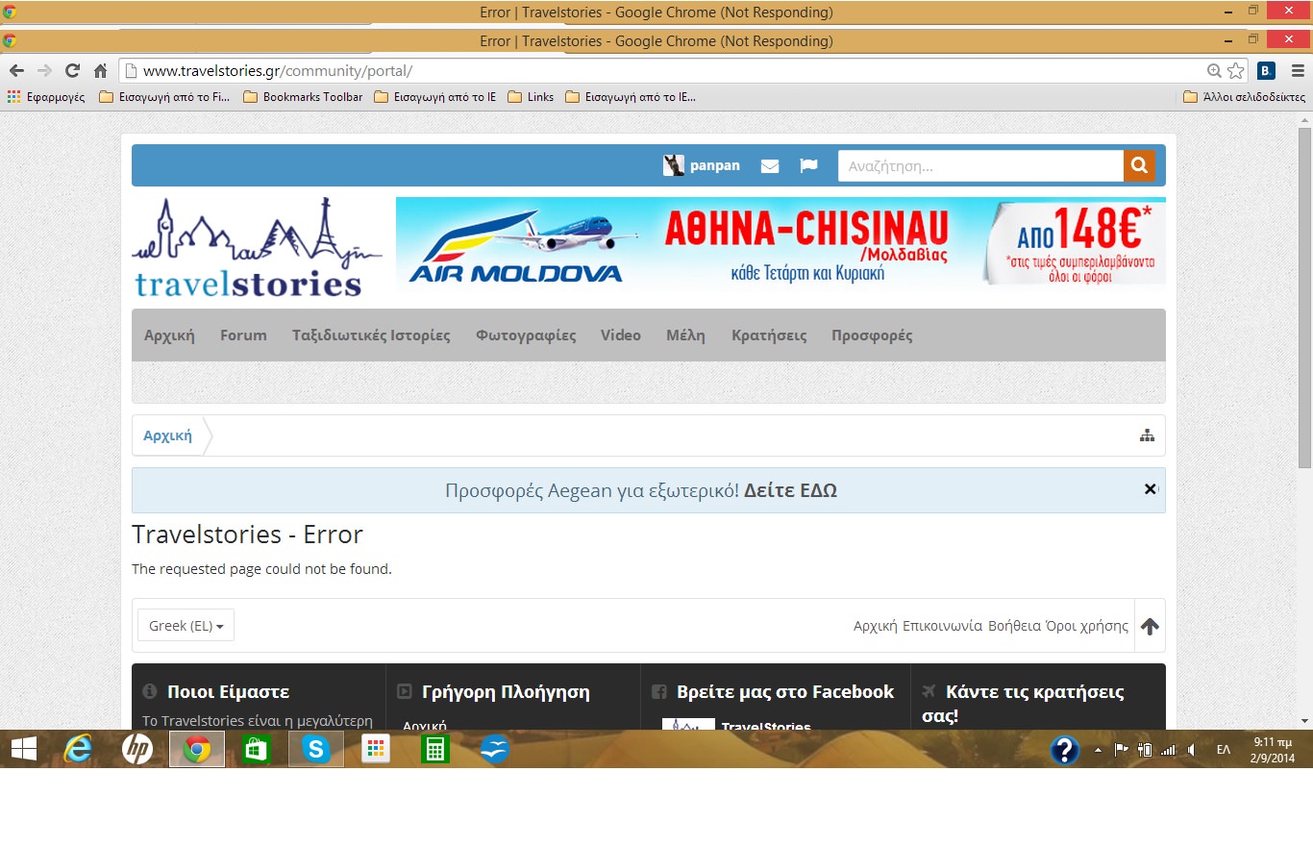The width and height of the screenshot is (1313, 846).
Task: Click the browser forward arrow
Action: click(x=44, y=71)
